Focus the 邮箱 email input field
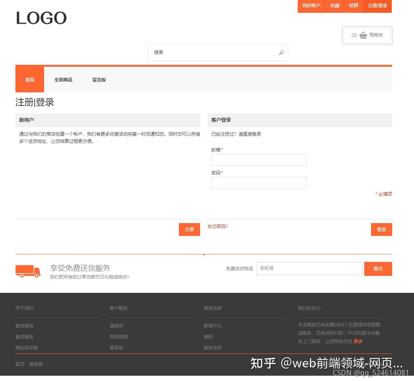Screen dimensions: 414x381 tap(258, 159)
